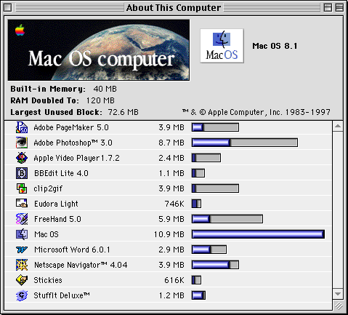Select the "Eudora Light" name
348x315 pixels.
coord(56,204)
